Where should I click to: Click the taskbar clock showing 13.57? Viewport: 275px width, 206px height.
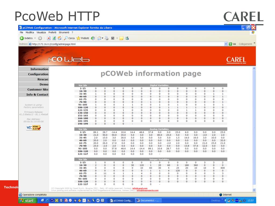click(251, 200)
